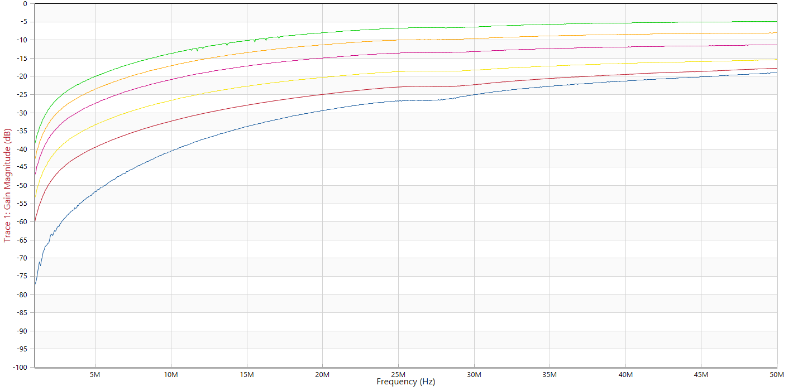The height and width of the screenshot is (391, 788).
Task: Click the -45 dB gain tick label
Action: click(21, 167)
